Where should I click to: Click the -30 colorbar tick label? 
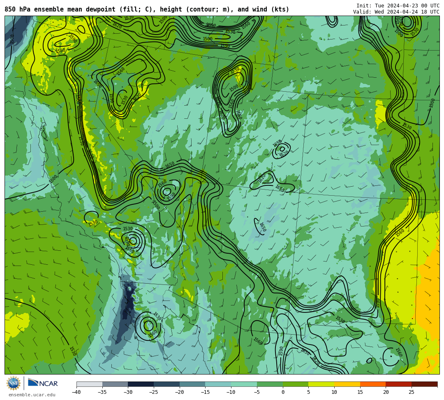(x=128, y=392)
